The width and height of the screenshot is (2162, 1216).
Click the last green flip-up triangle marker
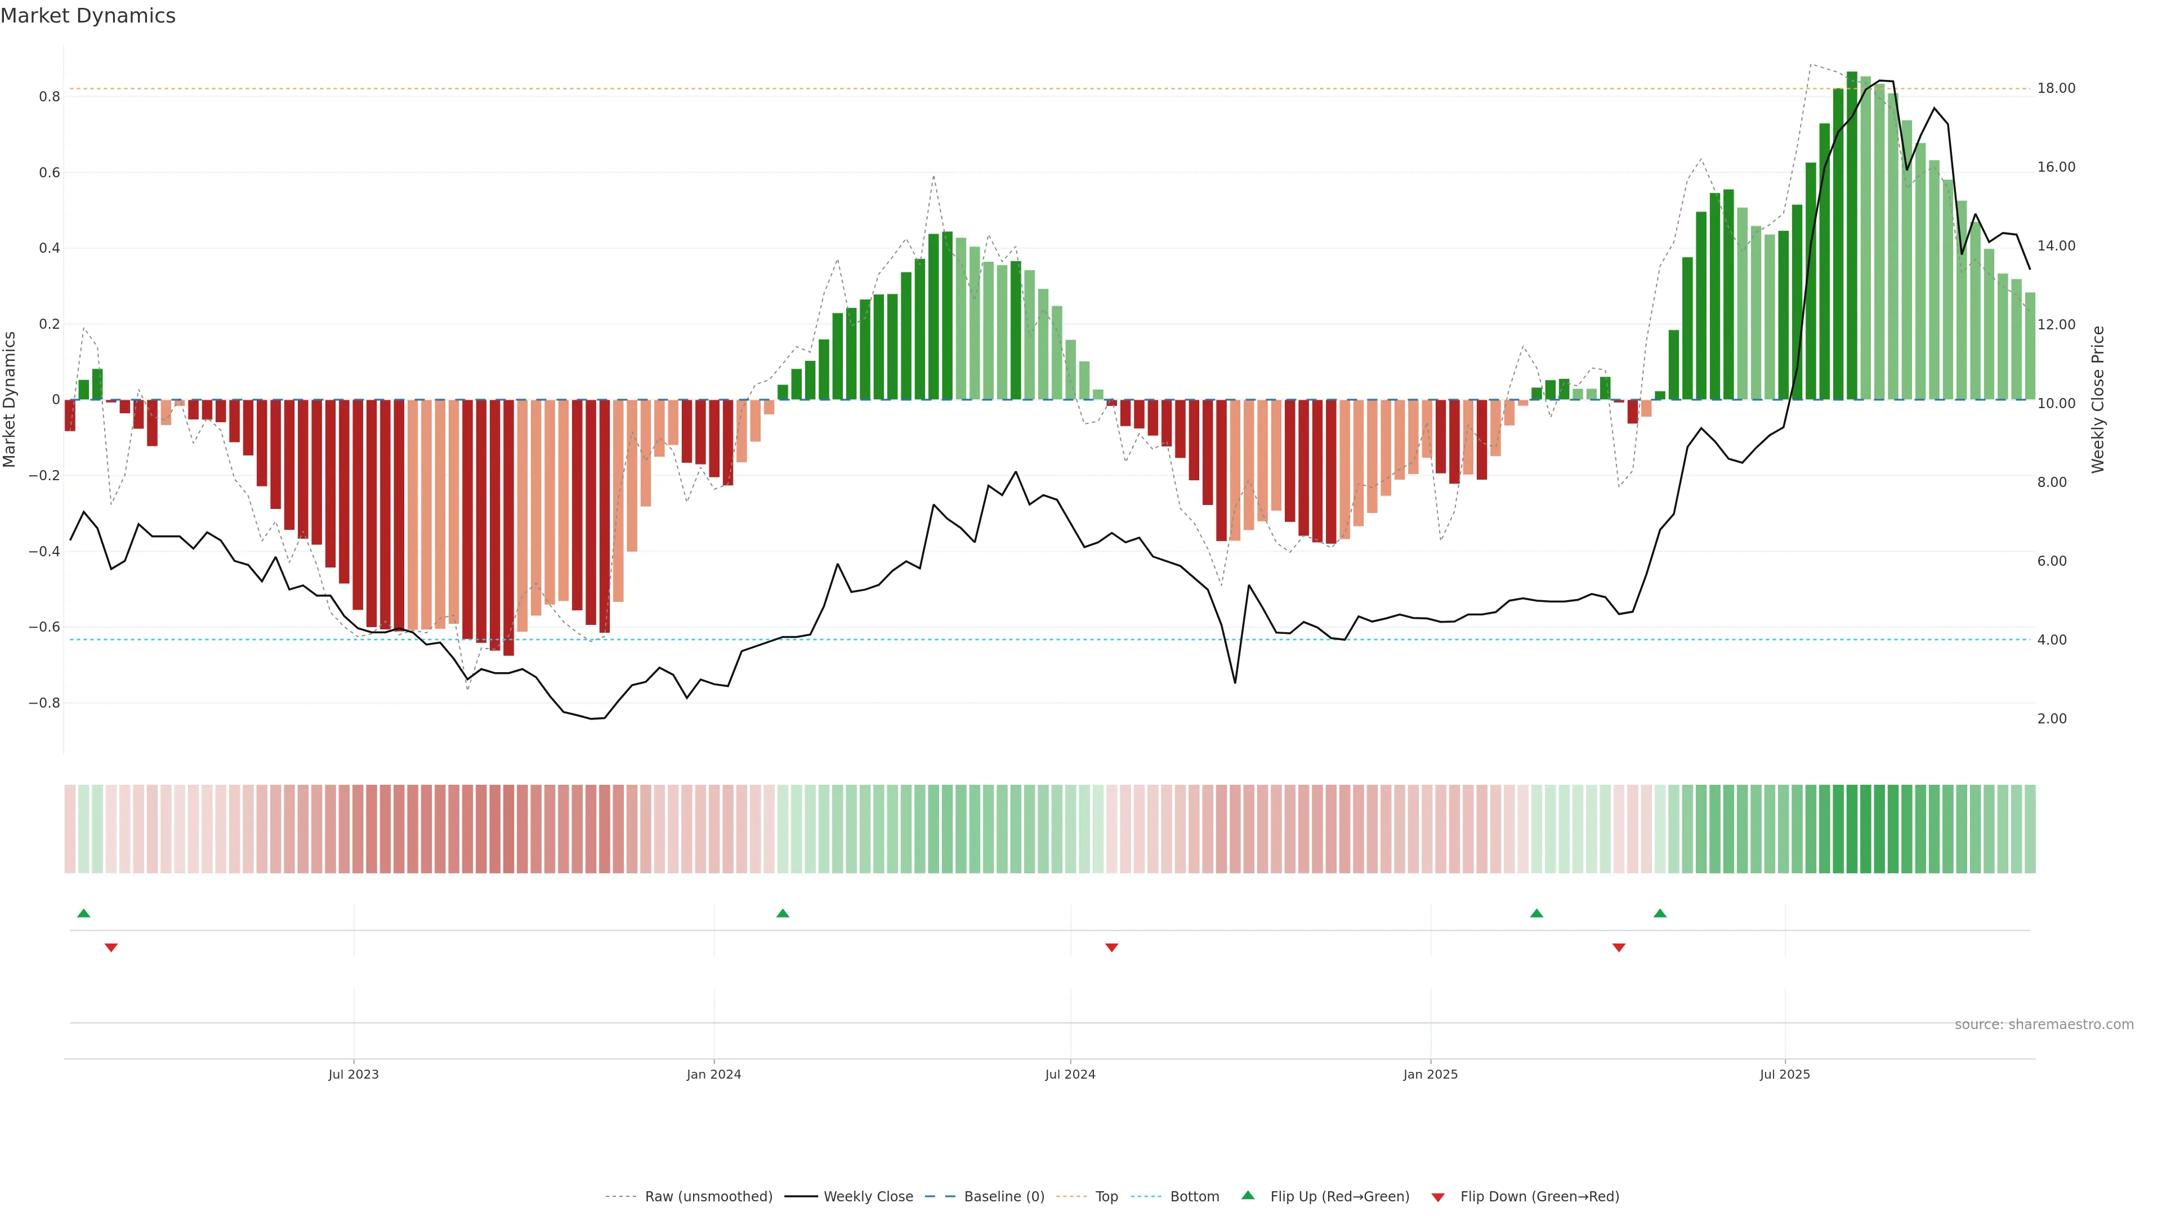click(x=1659, y=913)
